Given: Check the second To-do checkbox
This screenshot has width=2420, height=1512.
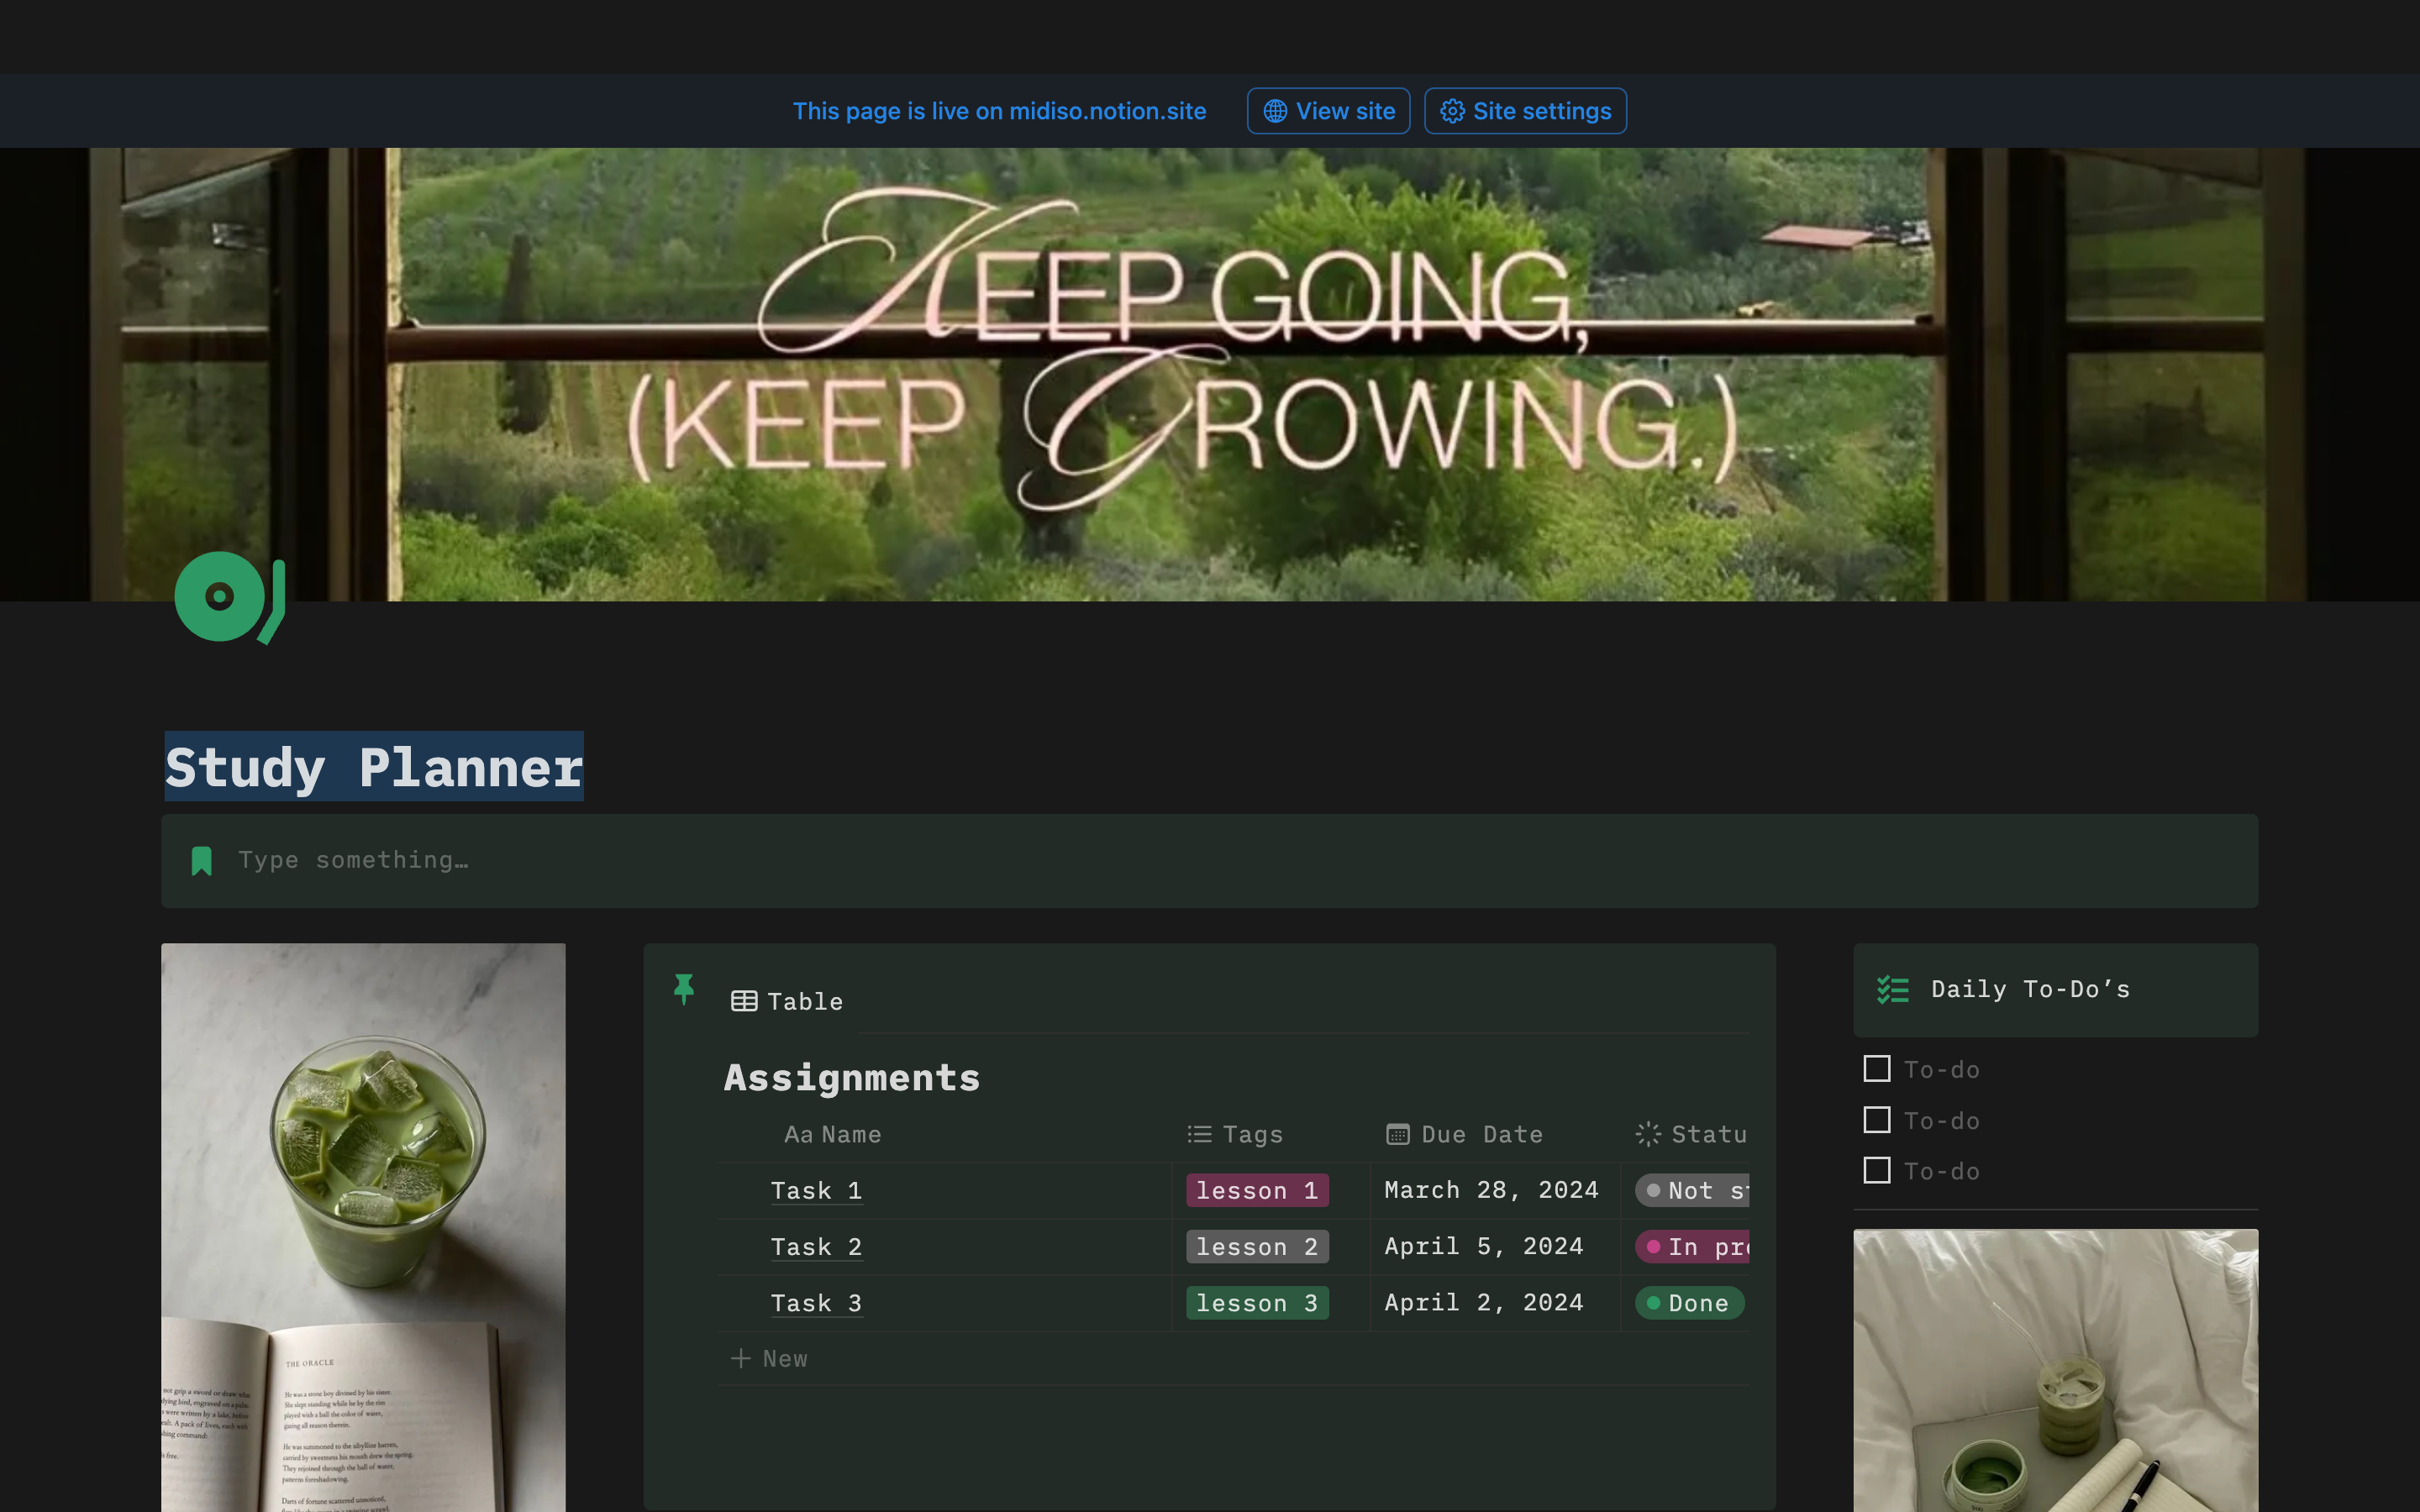Looking at the screenshot, I should click(x=1876, y=1120).
